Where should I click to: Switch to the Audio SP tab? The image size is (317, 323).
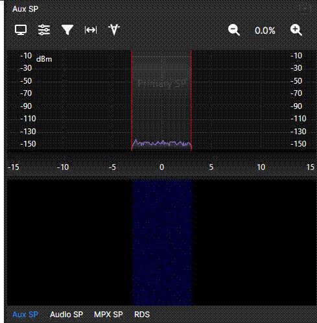(66, 315)
